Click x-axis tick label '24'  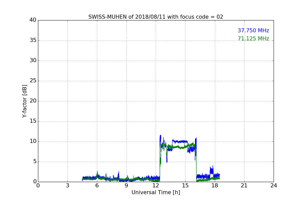(x=274, y=185)
